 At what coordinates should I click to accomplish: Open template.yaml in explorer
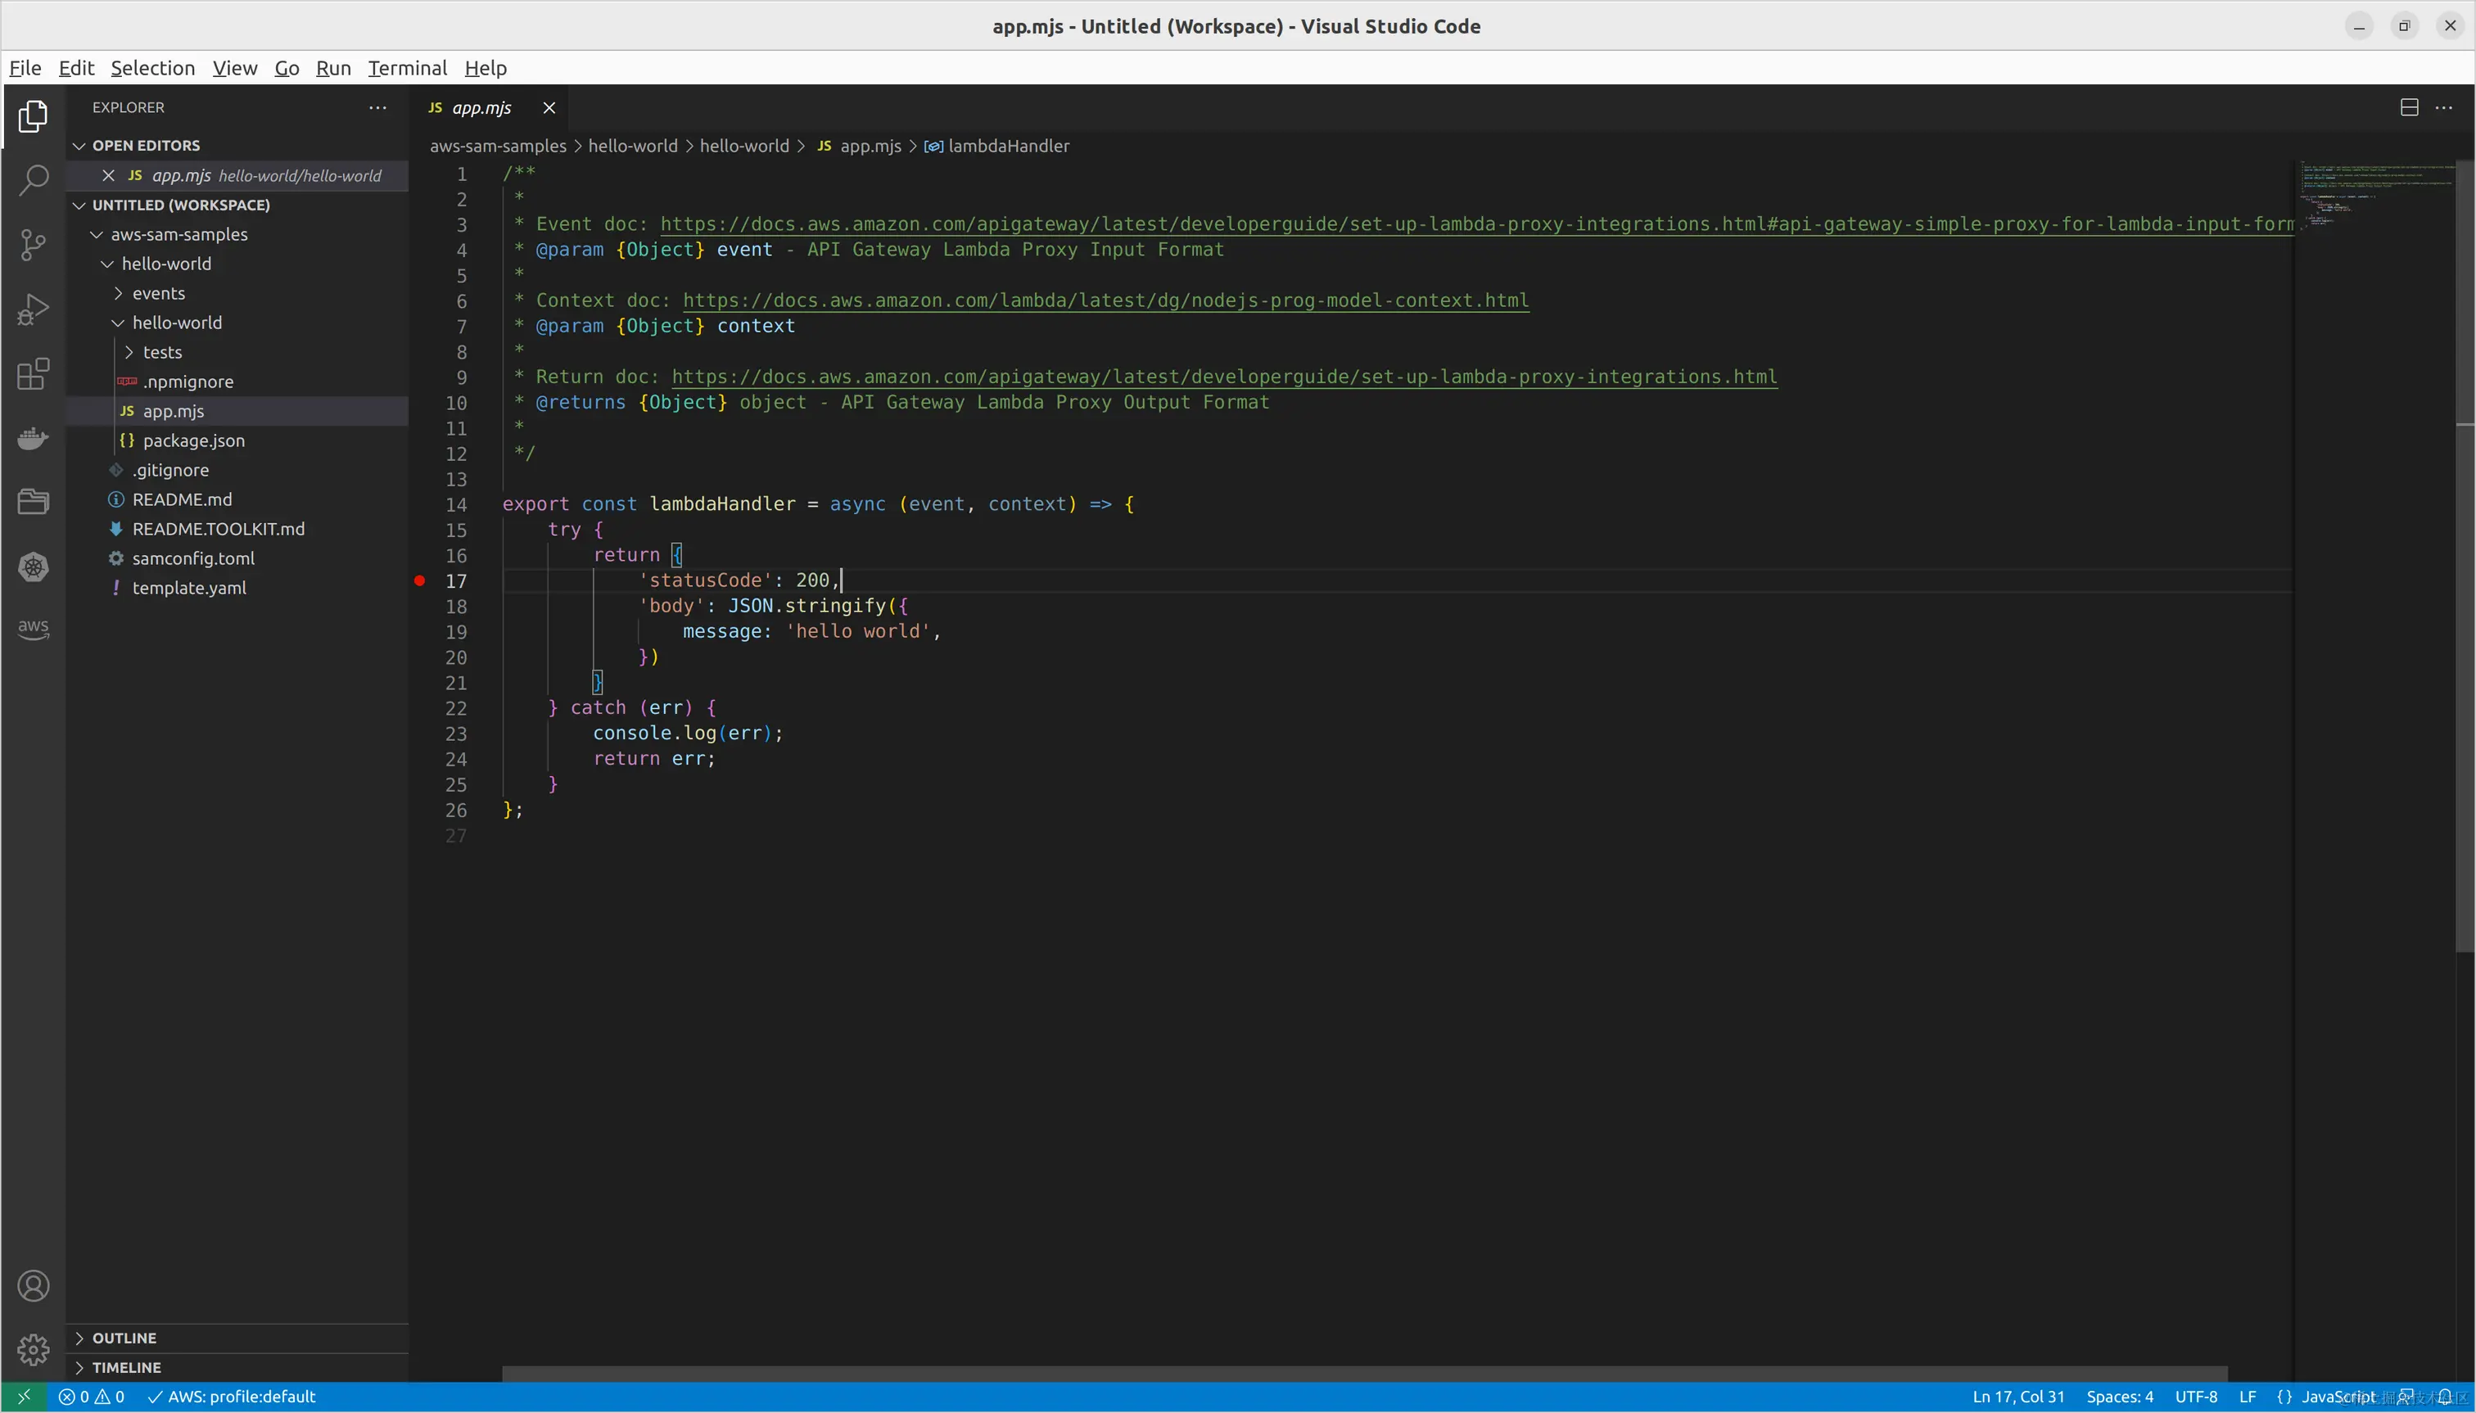tap(189, 588)
